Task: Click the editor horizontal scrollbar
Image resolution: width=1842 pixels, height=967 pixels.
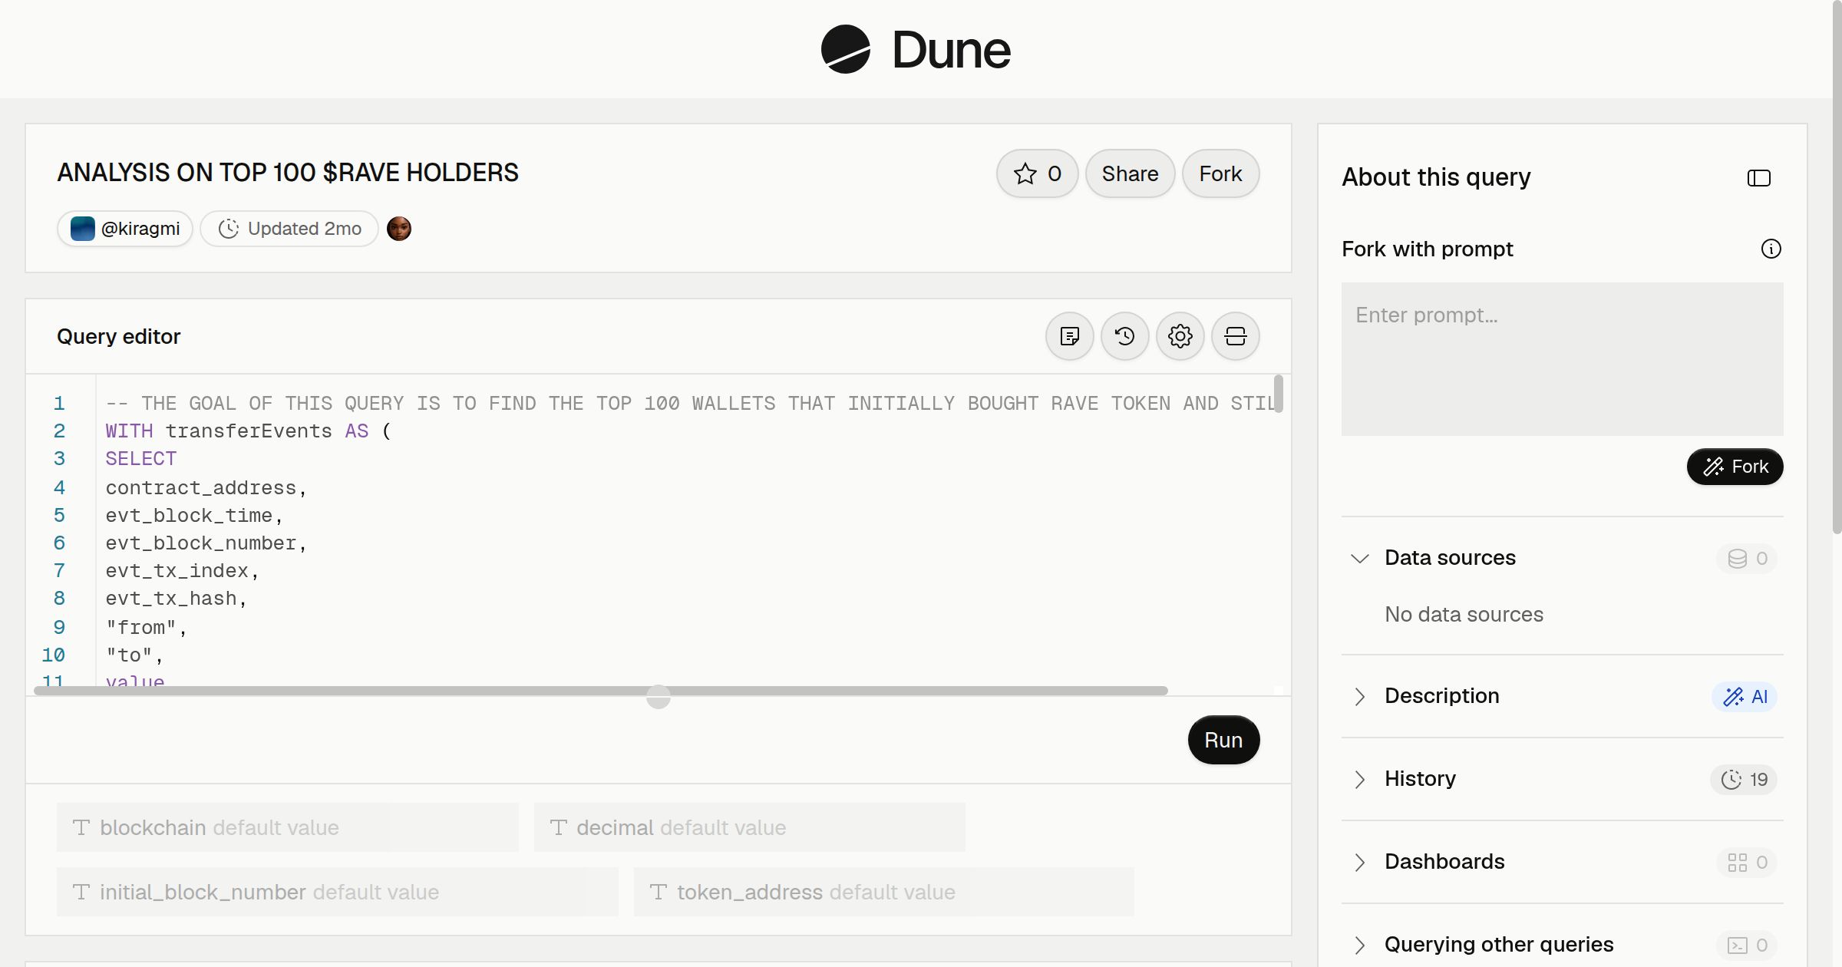Action: pyautogui.click(x=600, y=691)
